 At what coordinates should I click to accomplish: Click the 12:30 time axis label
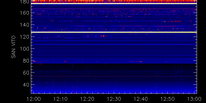tap(114, 99)
